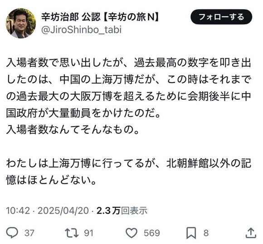This screenshot has width=263, height=244.
Task: Bookmark the tweet with bookmark icon
Action: pos(191,233)
